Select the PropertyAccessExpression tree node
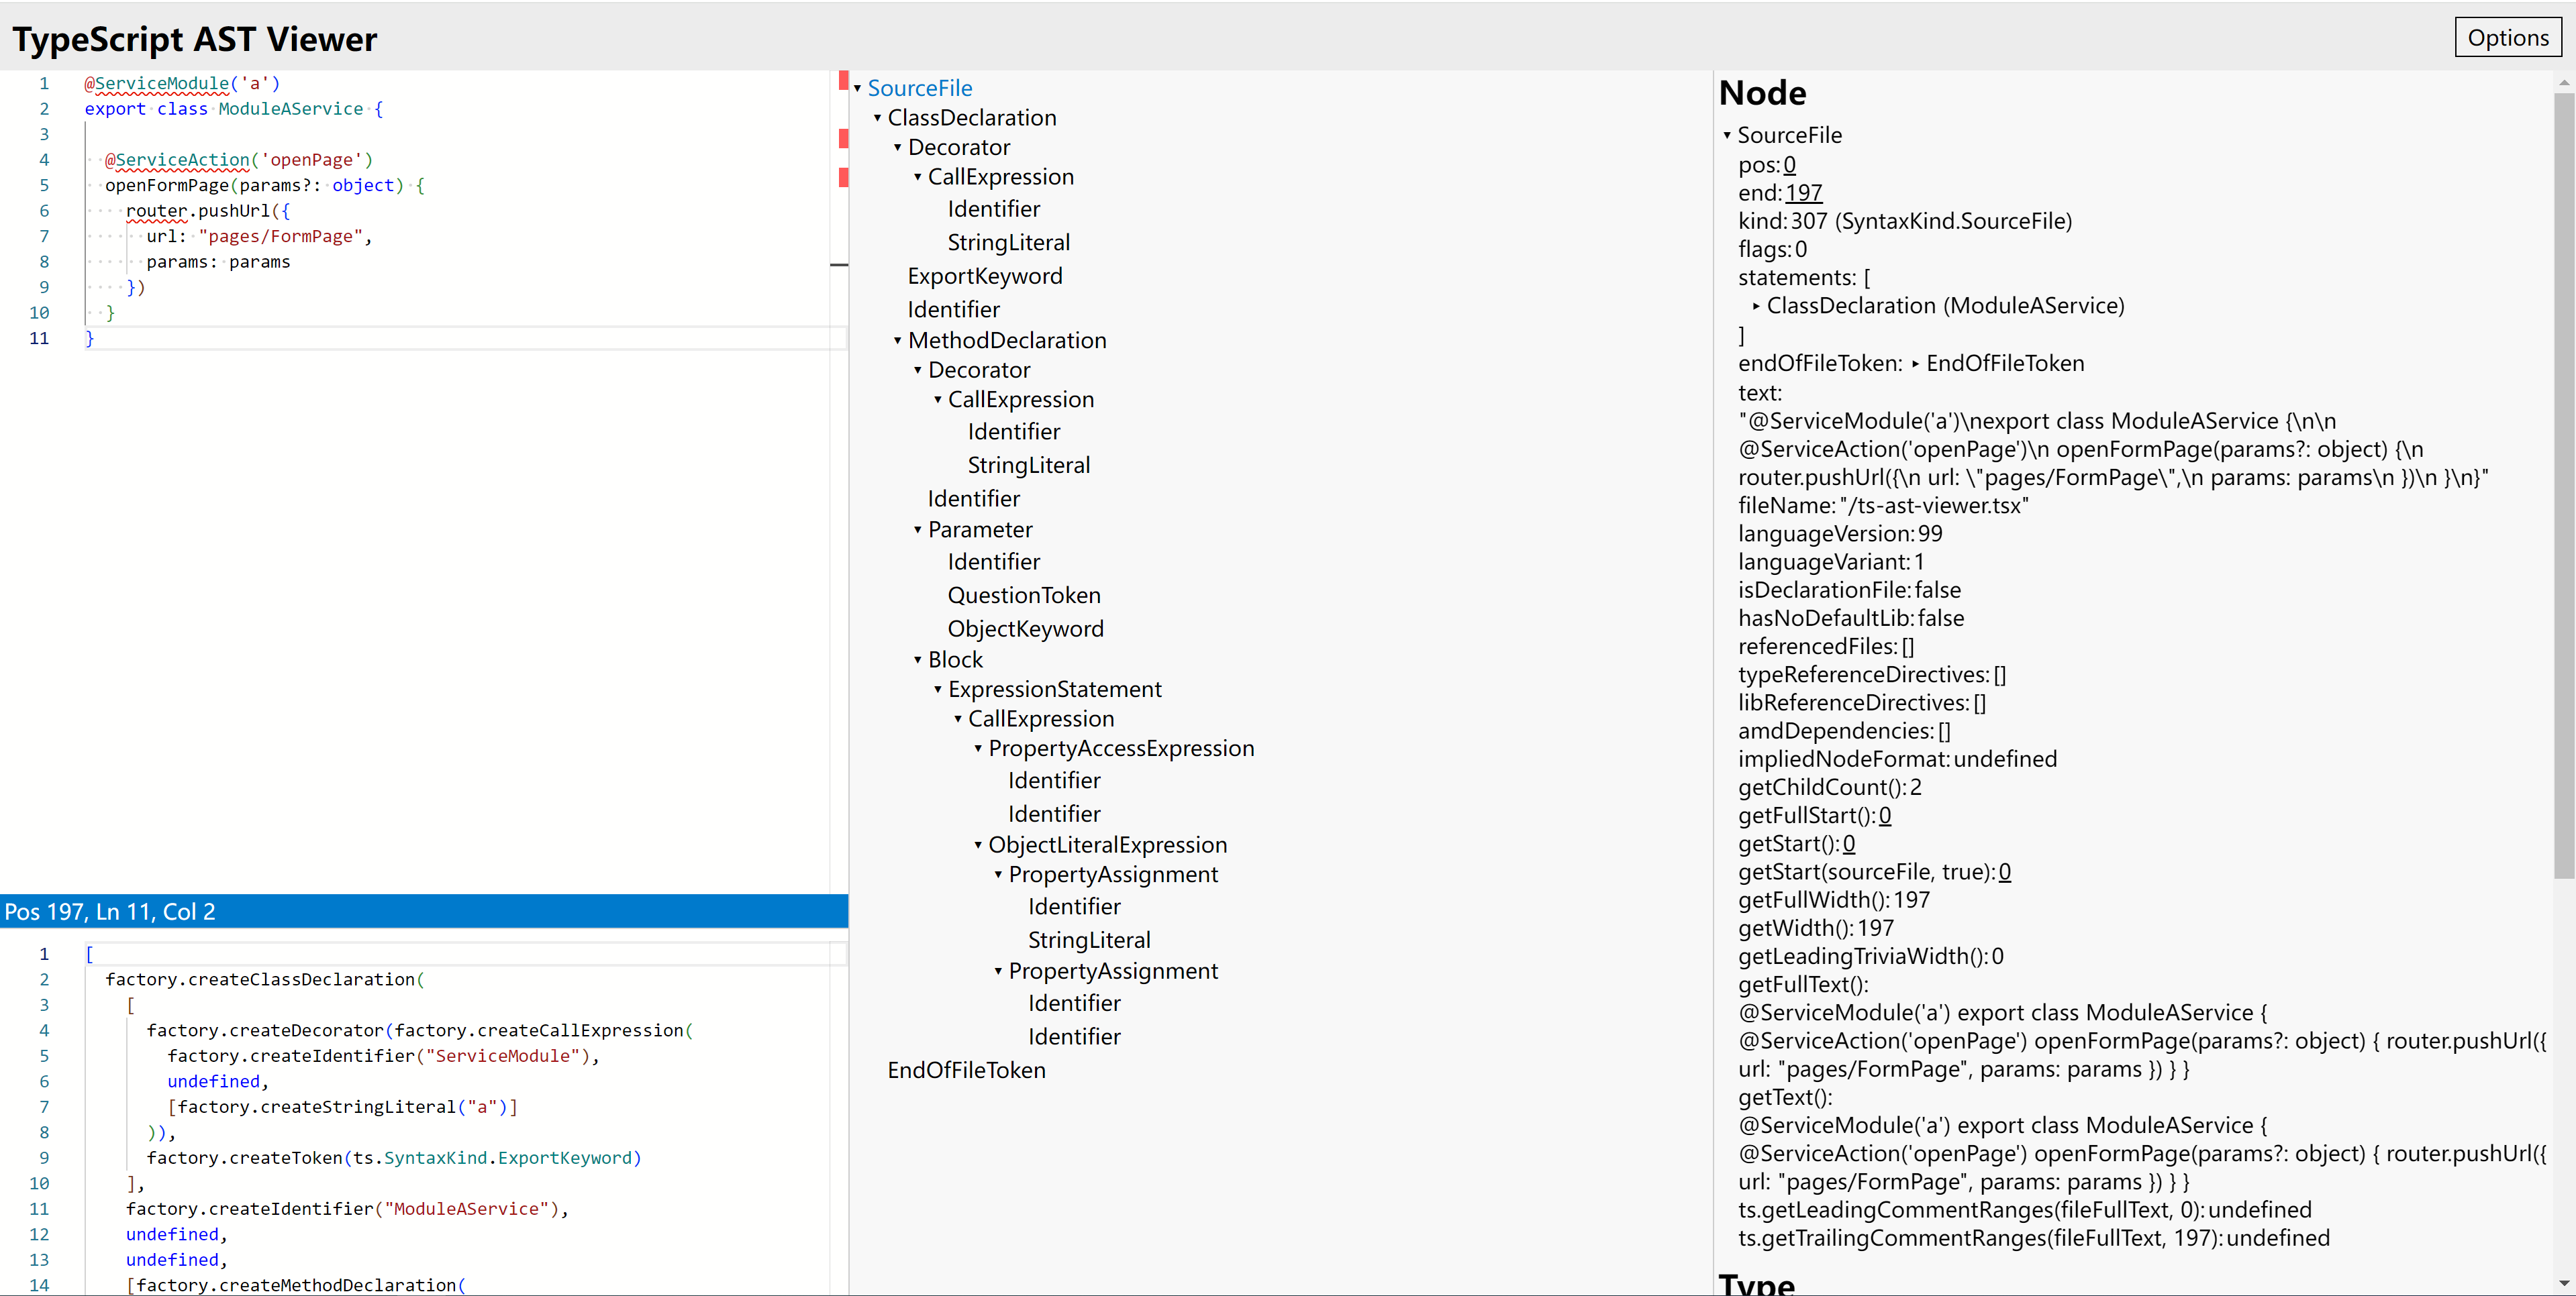The height and width of the screenshot is (1296, 2576). coord(1120,749)
